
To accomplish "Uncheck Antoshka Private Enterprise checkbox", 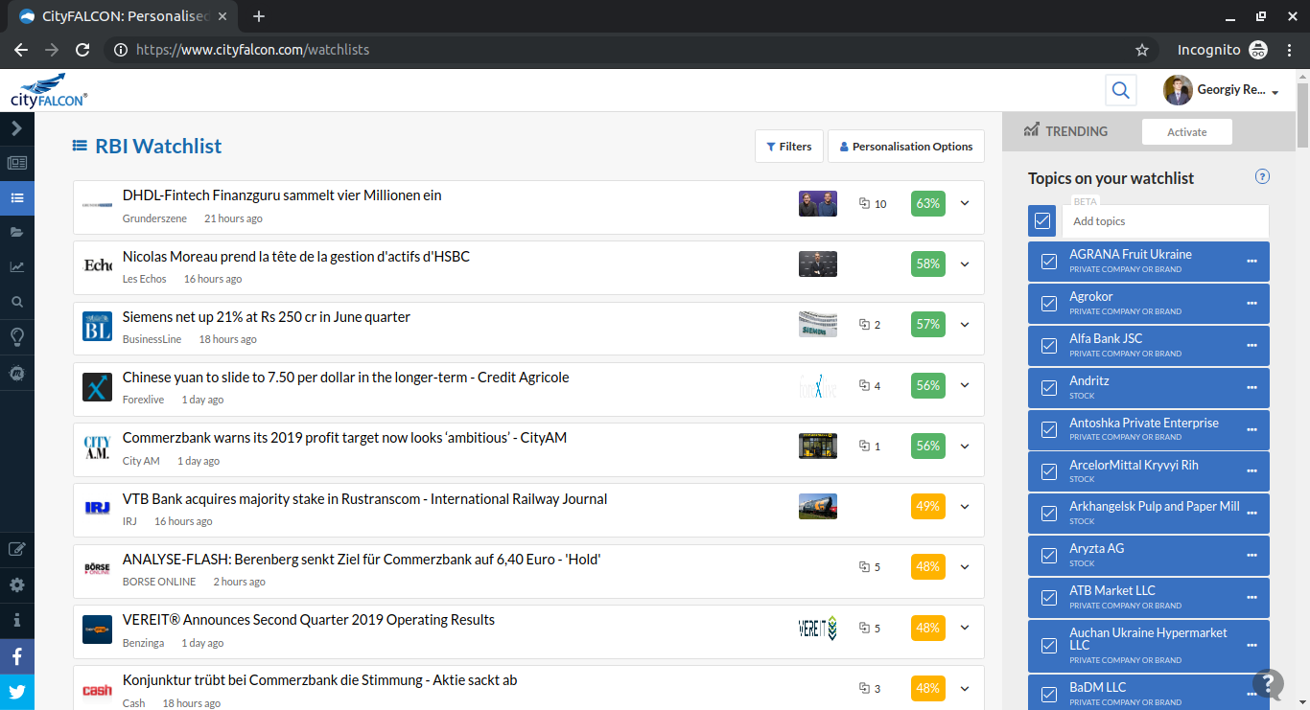I will click(1048, 429).
